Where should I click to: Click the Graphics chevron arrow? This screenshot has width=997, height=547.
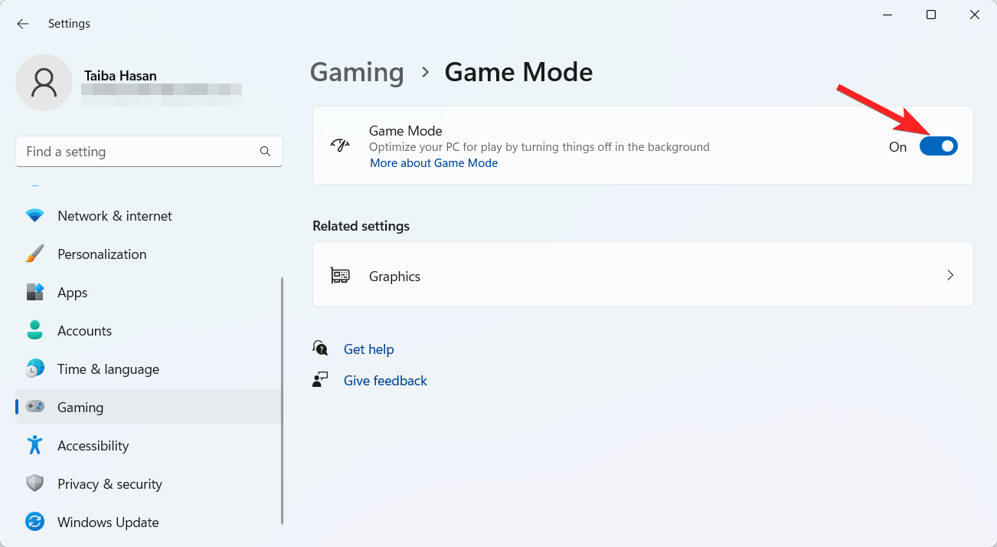pyautogui.click(x=950, y=275)
